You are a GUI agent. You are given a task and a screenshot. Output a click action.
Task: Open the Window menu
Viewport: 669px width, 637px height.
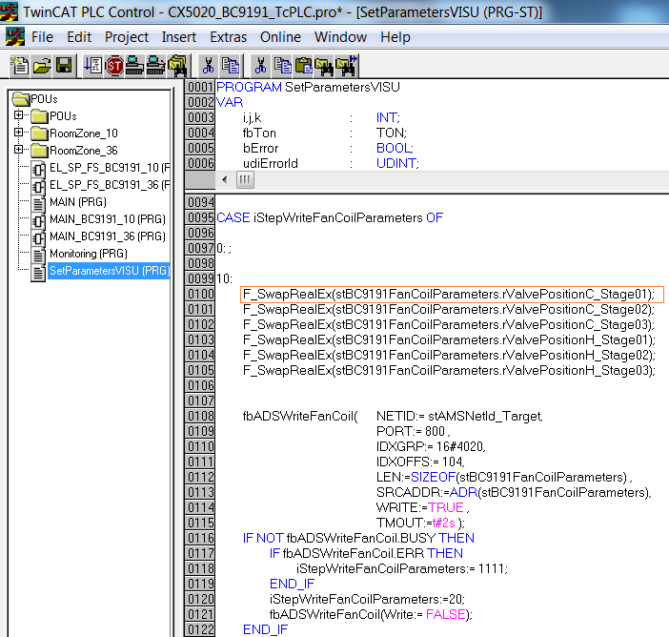point(340,37)
